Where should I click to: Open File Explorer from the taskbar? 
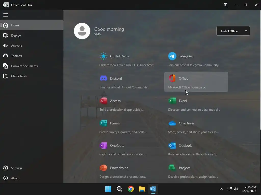(x=142, y=189)
